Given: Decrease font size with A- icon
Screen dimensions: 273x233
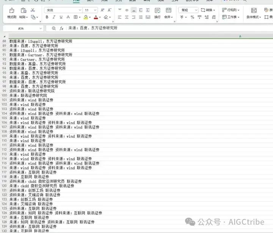Looking at the screenshot, I should pos(110,10).
